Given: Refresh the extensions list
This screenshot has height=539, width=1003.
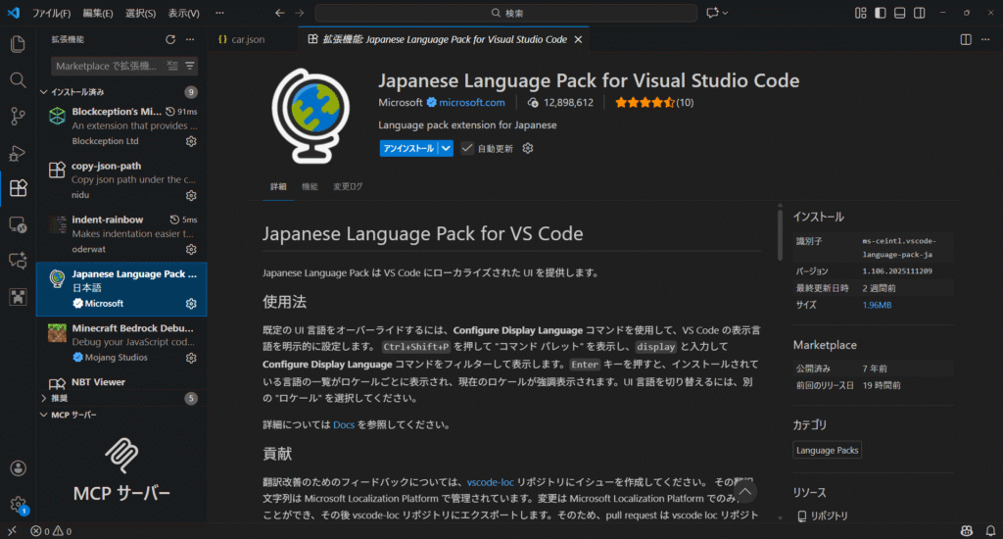Looking at the screenshot, I should [x=170, y=39].
